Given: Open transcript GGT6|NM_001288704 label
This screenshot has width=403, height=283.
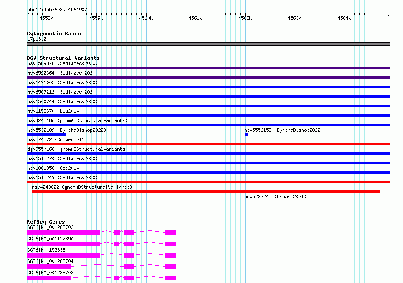Looking at the screenshot, I should click(x=50, y=261).
